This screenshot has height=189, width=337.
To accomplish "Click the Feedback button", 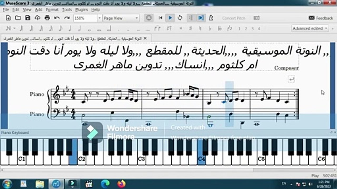I will click(x=321, y=18).
